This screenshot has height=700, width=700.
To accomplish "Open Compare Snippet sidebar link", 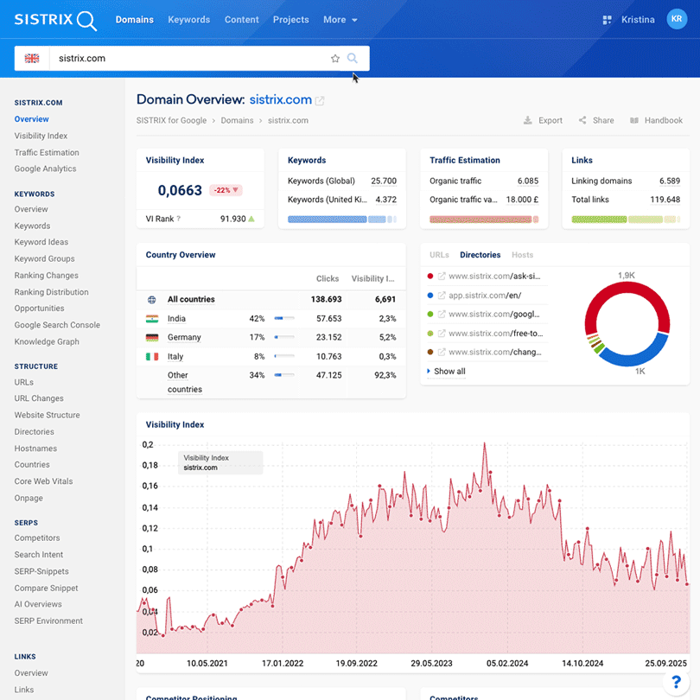I will [46, 588].
